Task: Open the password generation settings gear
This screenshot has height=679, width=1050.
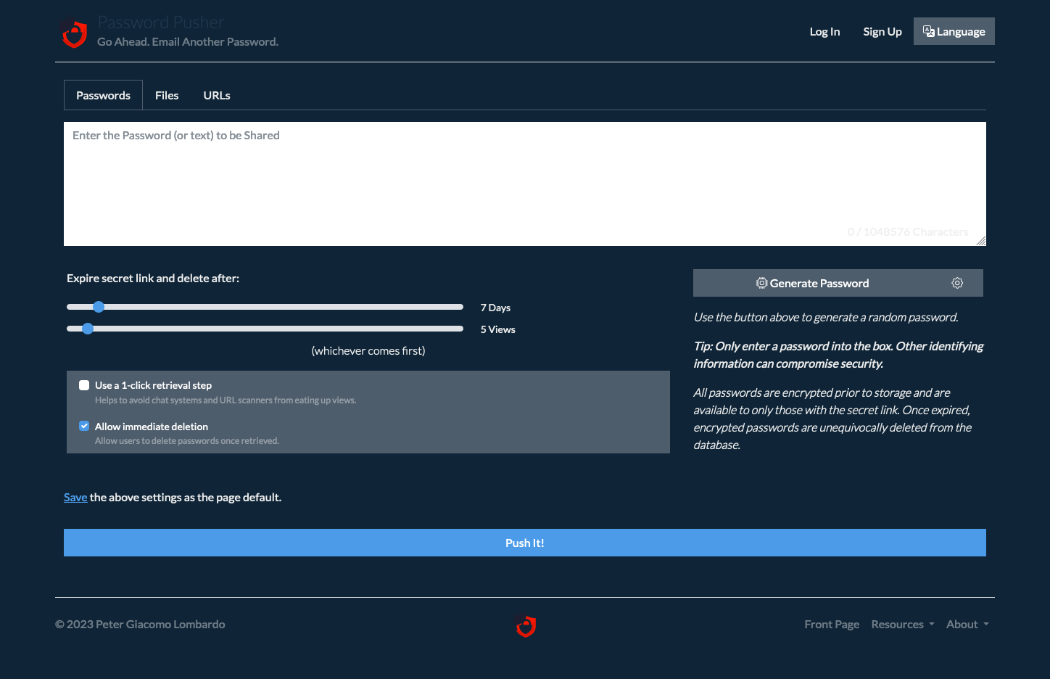Action: (x=957, y=283)
